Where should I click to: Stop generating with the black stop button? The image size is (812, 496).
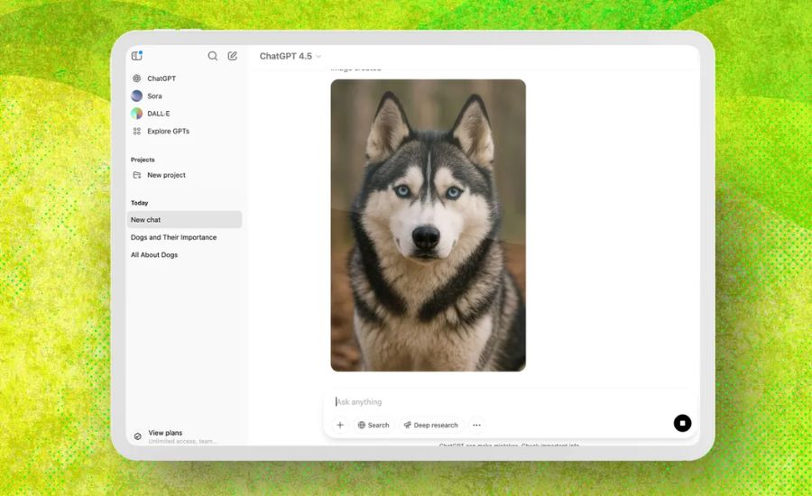point(682,423)
